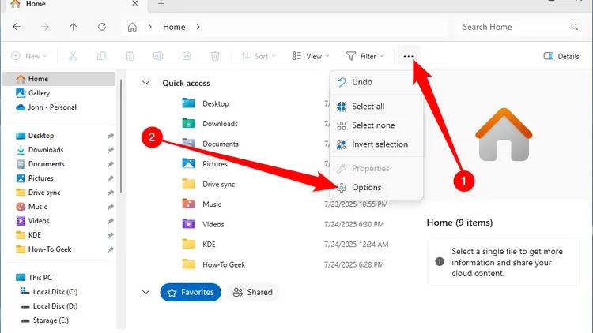Choose Undo from the menu
This screenshot has width=593, height=333.
point(376,82)
